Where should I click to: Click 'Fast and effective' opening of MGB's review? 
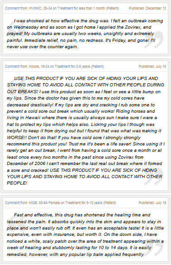click(x=33, y=215)
